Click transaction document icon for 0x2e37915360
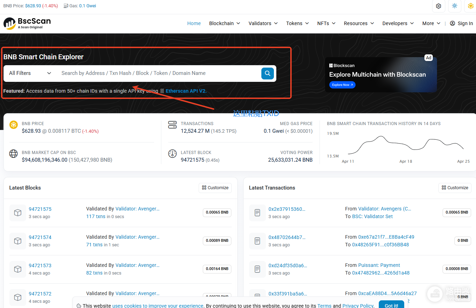The image size is (476, 308). [258, 213]
